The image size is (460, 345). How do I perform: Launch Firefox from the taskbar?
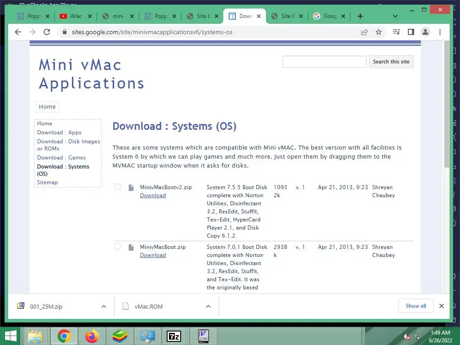[92, 336]
